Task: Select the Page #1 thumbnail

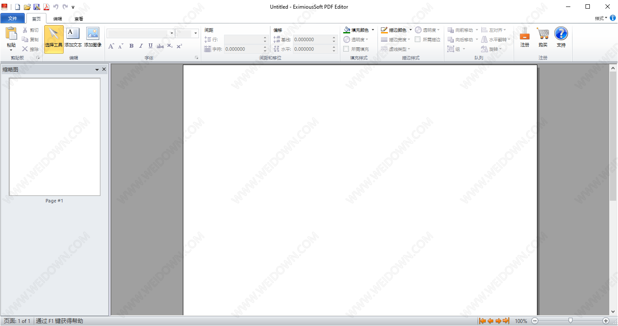Action: pyautogui.click(x=55, y=137)
